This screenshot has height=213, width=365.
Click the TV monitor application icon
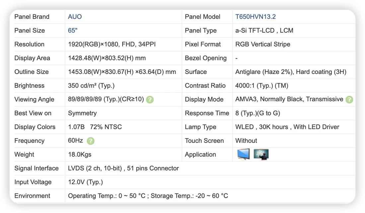(x=243, y=154)
